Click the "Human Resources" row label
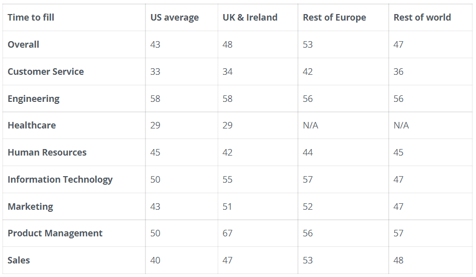The height and width of the screenshot is (277, 476). coord(47,153)
